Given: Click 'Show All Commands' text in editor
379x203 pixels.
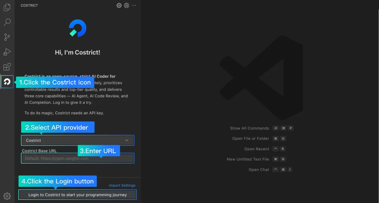Looking at the screenshot, I should pyautogui.click(x=250, y=128).
